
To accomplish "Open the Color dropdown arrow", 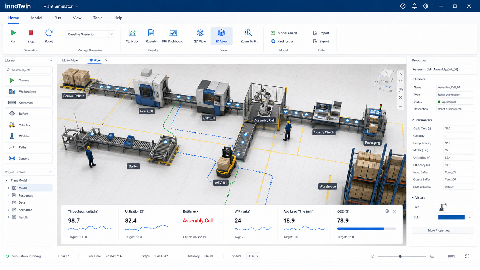I will coord(470,217).
